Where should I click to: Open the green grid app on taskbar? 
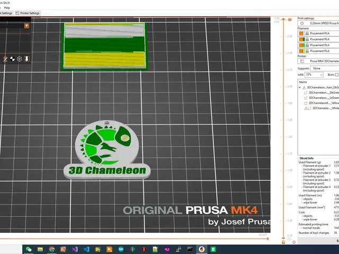[x=213, y=249]
